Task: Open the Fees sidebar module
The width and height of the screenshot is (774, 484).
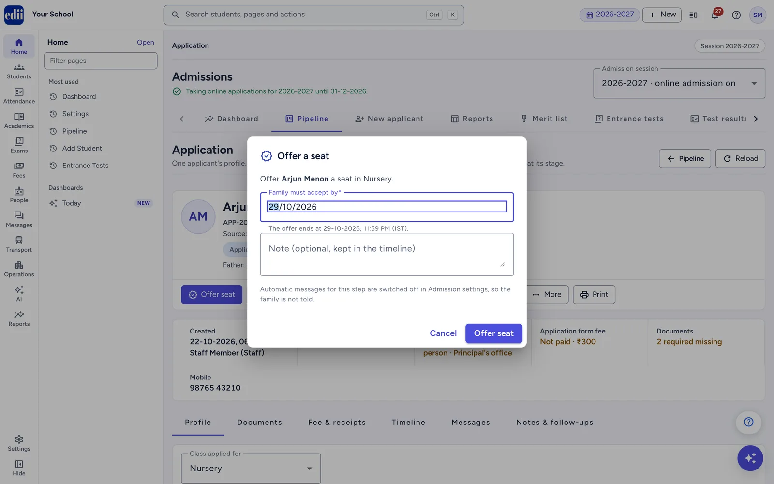Action: (19, 170)
